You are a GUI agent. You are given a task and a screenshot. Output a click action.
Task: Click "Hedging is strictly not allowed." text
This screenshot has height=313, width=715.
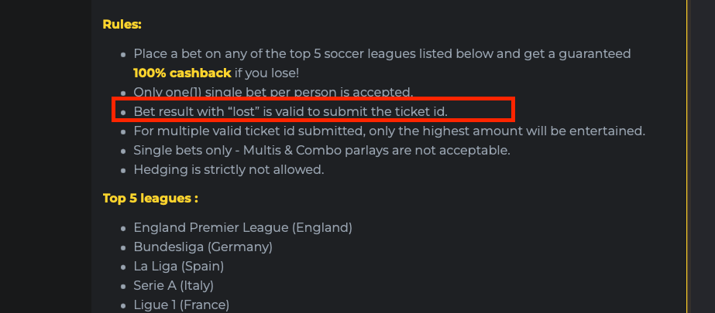[229, 169]
